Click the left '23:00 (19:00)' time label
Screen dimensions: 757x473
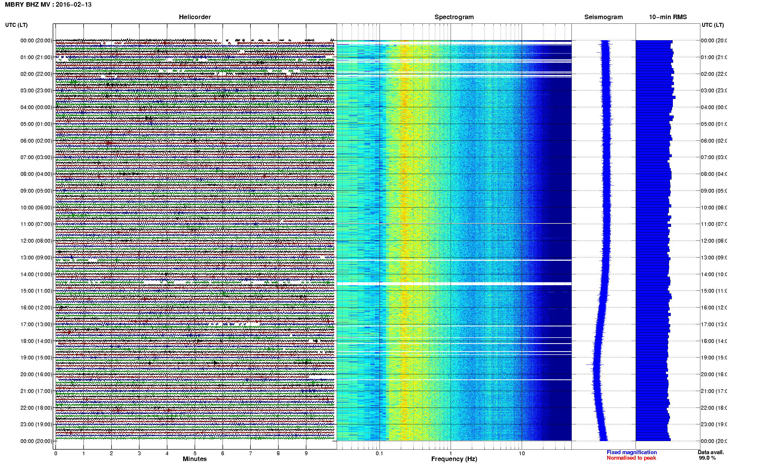pyautogui.click(x=36, y=425)
